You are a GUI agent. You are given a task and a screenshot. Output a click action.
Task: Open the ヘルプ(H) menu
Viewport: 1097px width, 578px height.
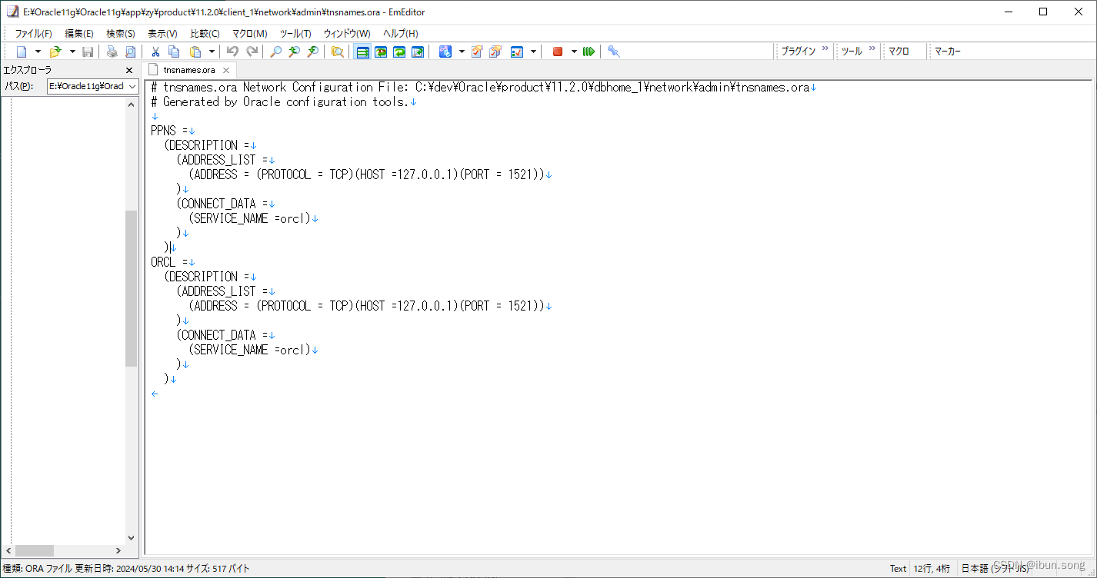tap(401, 34)
